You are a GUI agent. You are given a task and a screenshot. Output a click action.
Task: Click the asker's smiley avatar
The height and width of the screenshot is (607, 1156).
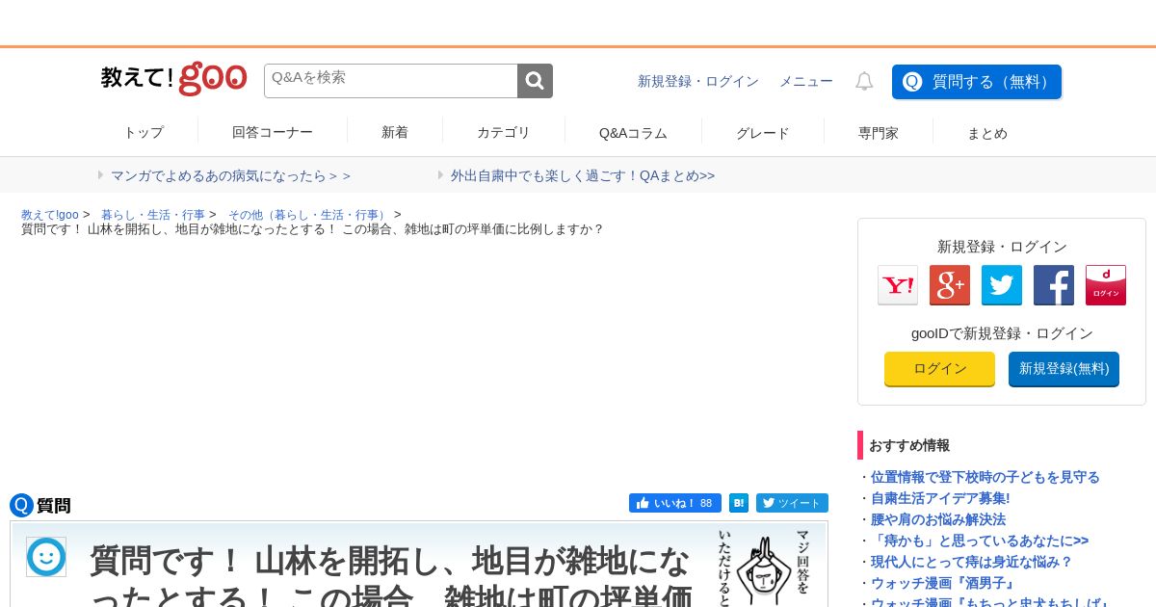click(46, 557)
